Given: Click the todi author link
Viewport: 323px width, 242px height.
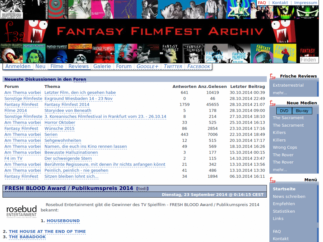Looking at the screenshot, I should pyautogui.click(x=142, y=188).
